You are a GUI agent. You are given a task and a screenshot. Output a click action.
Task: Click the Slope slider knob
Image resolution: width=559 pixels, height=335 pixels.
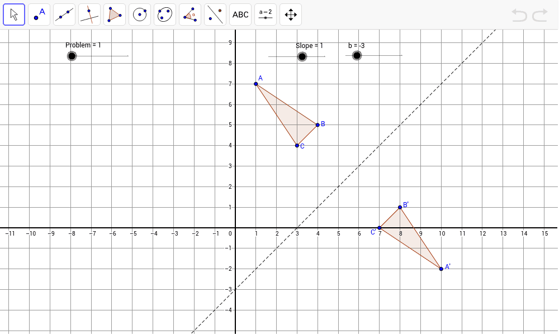pos(302,56)
